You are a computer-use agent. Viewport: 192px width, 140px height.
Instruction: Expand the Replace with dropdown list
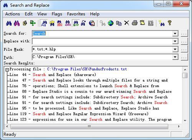(x=175, y=41)
